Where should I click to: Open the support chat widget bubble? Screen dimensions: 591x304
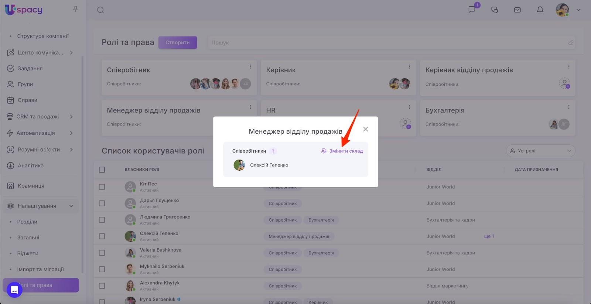tap(14, 290)
